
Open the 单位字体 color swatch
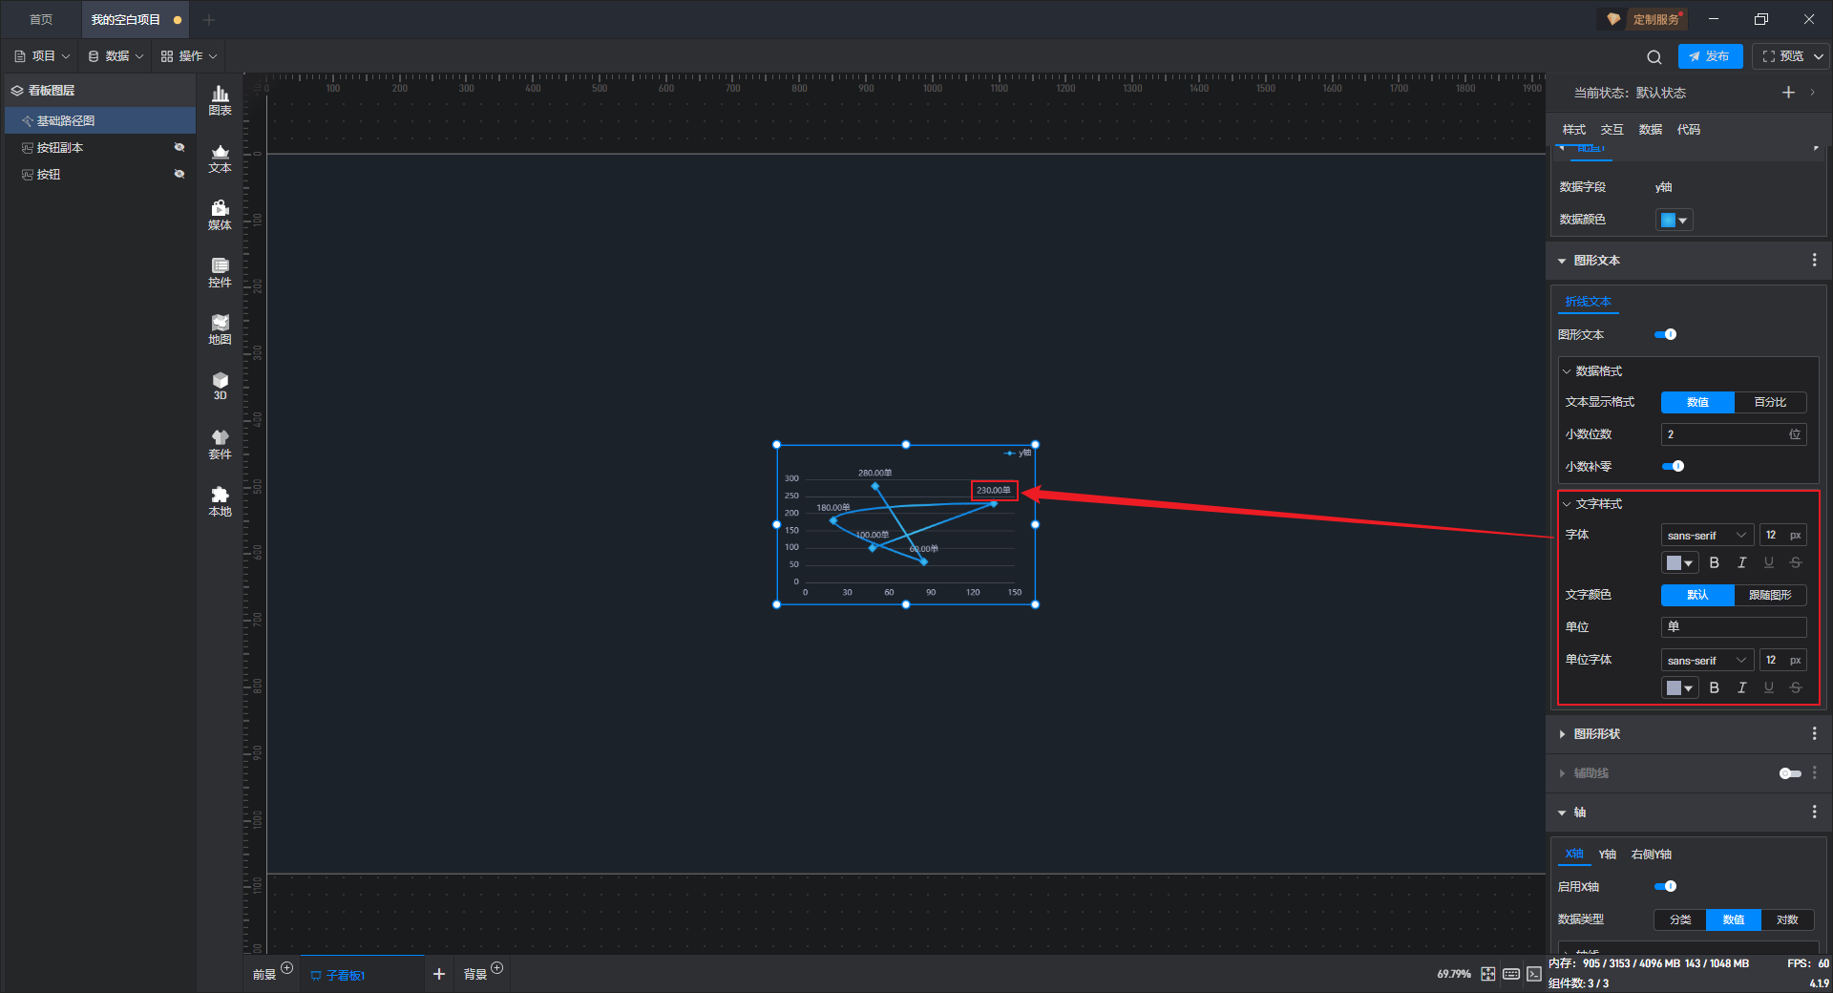[1680, 688]
